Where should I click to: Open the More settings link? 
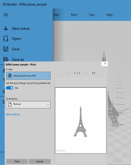coord(13,114)
